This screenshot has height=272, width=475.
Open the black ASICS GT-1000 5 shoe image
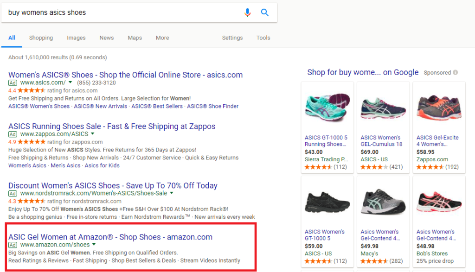coord(327,201)
